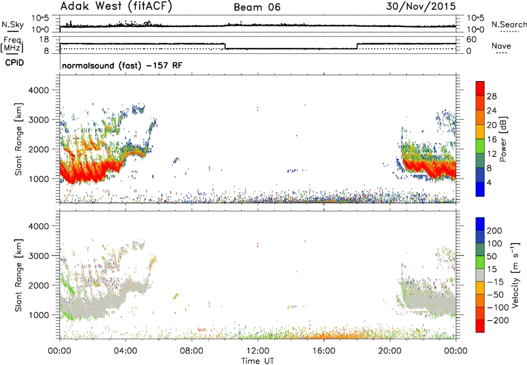The image size is (527, 365).
Task: Click the "2000" tick in the power panel
Action: [x=38, y=149]
